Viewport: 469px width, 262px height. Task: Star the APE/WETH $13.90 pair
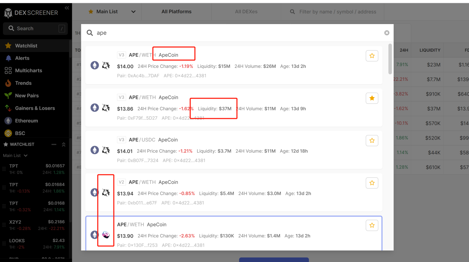pyautogui.click(x=372, y=226)
